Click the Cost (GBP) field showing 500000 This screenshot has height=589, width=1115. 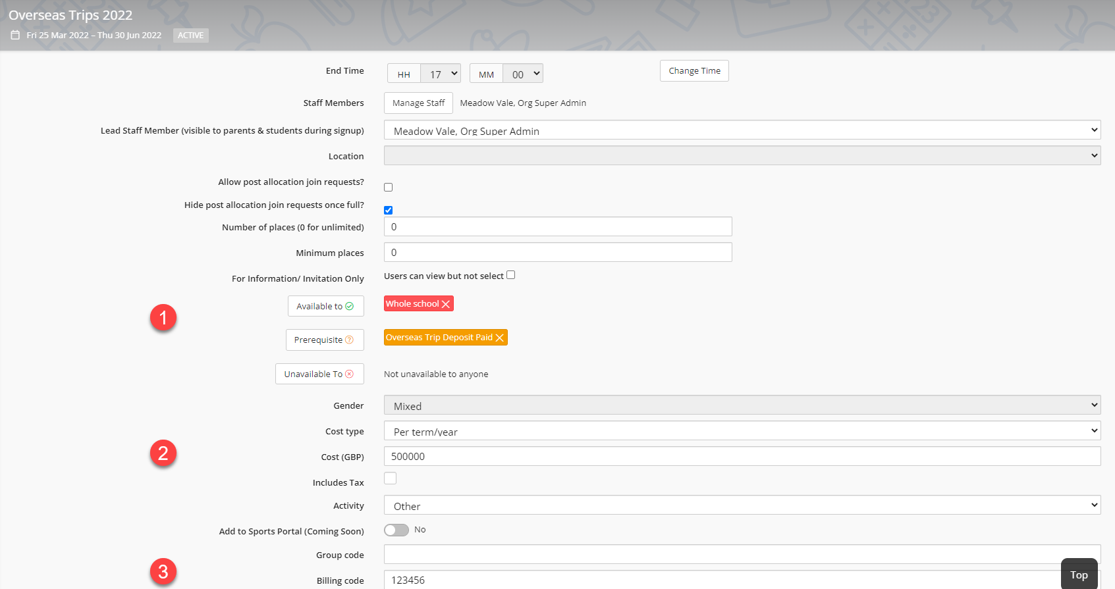click(742, 456)
